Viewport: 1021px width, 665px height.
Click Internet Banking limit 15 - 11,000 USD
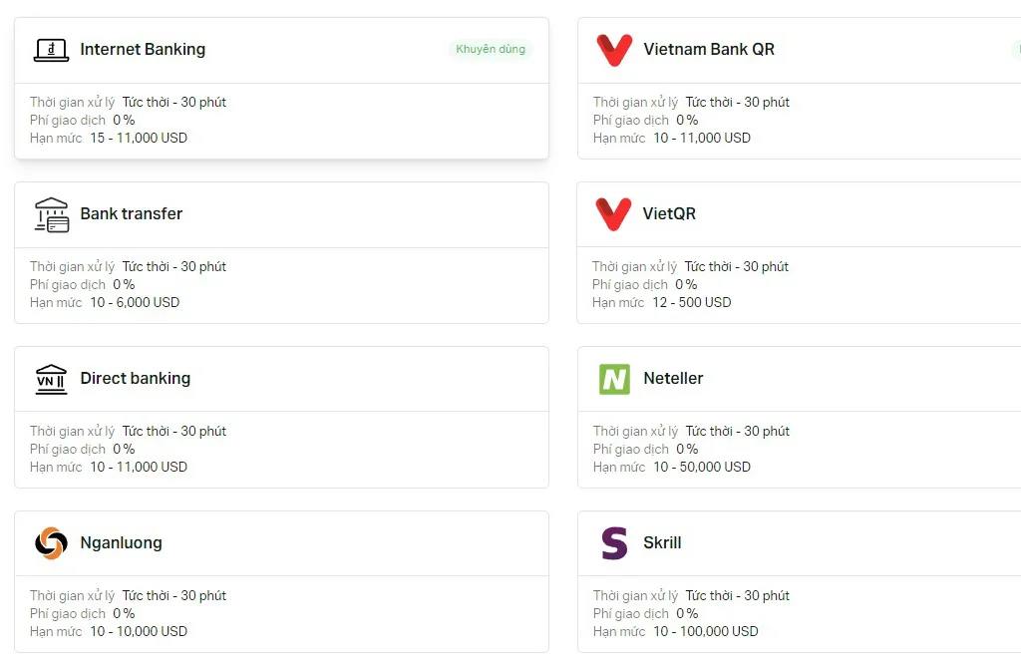pyautogui.click(x=139, y=139)
